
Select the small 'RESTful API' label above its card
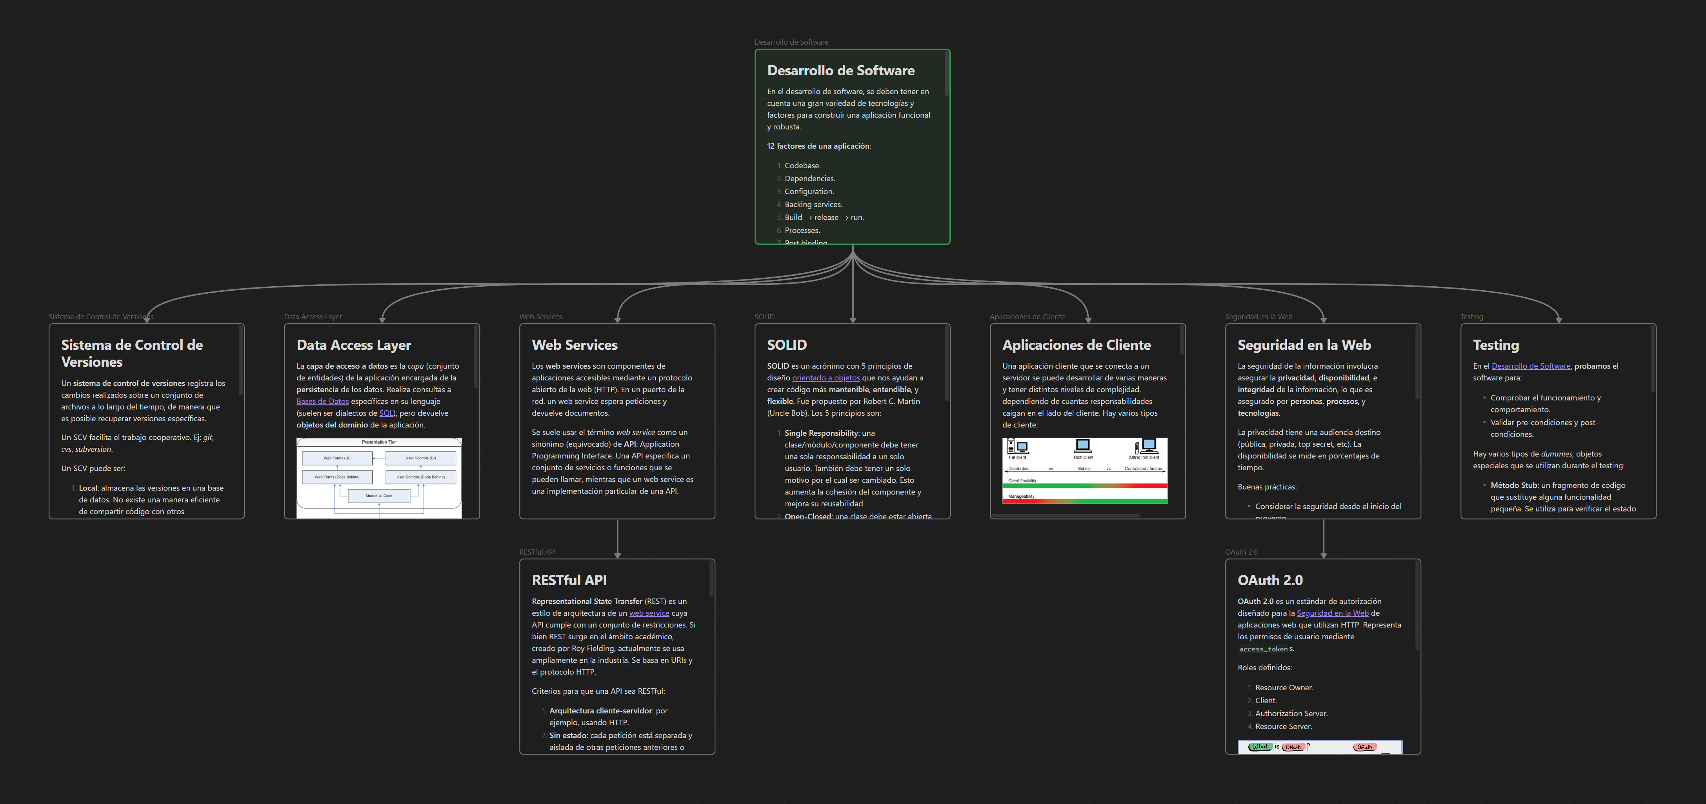pyautogui.click(x=537, y=552)
